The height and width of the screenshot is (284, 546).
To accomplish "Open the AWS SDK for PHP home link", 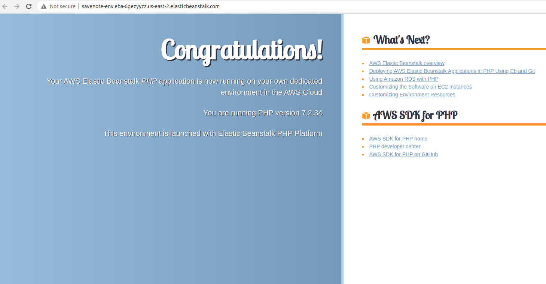I will 398,139.
